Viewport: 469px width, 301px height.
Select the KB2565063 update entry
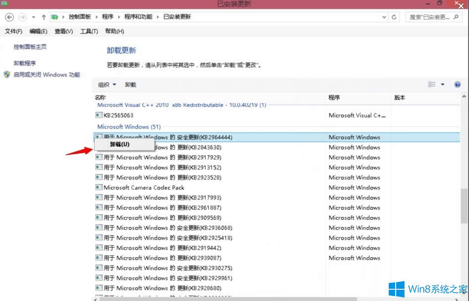click(x=118, y=116)
